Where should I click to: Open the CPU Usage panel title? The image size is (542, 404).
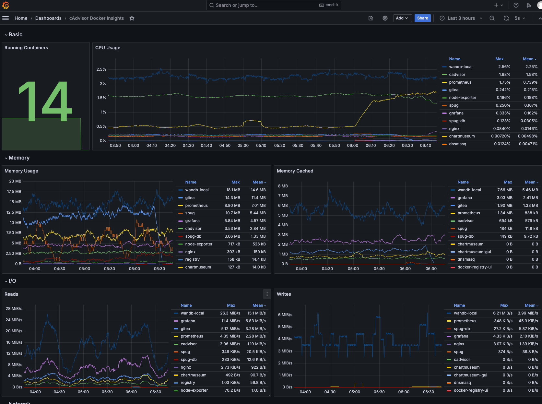[x=108, y=48]
